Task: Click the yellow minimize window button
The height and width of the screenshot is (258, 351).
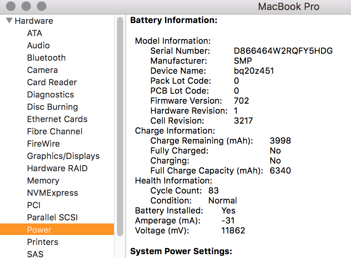Action: (x=26, y=6)
